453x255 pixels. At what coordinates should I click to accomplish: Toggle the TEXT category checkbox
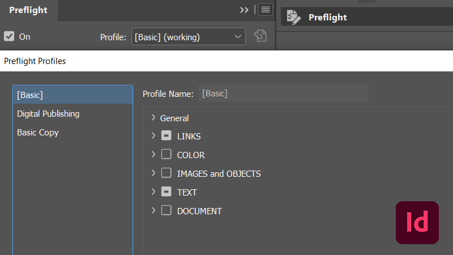coord(166,192)
